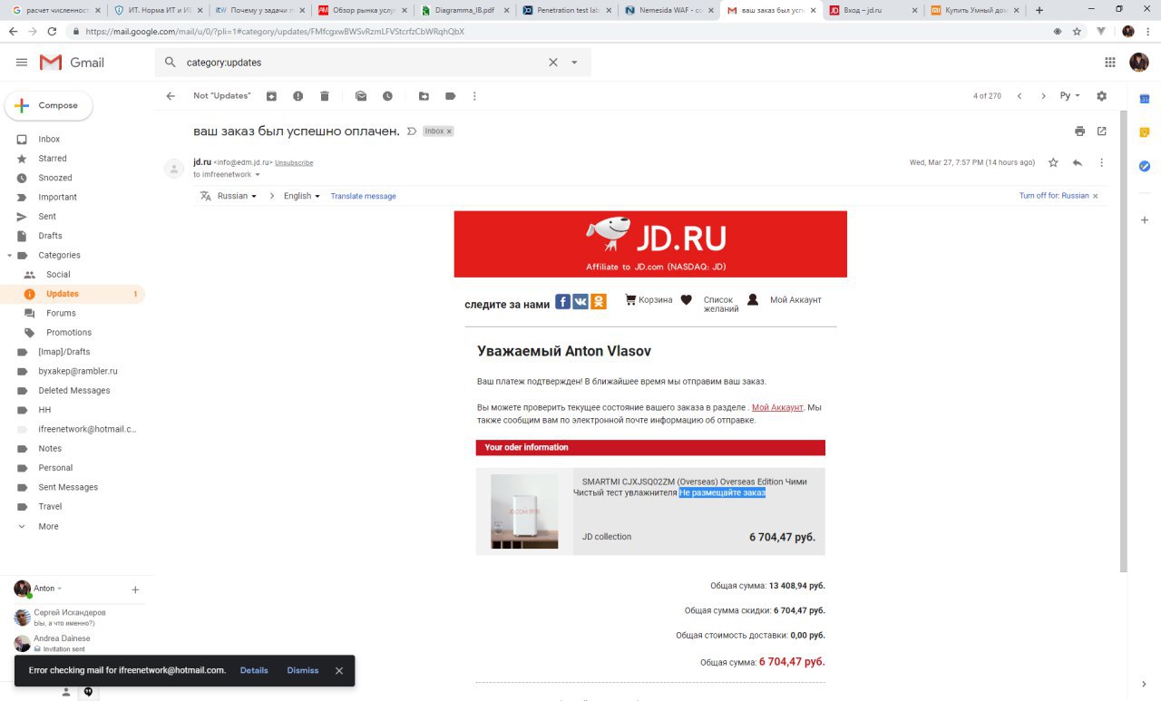Open the English target language dropdown
The width and height of the screenshot is (1161, 701).
pyautogui.click(x=302, y=196)
